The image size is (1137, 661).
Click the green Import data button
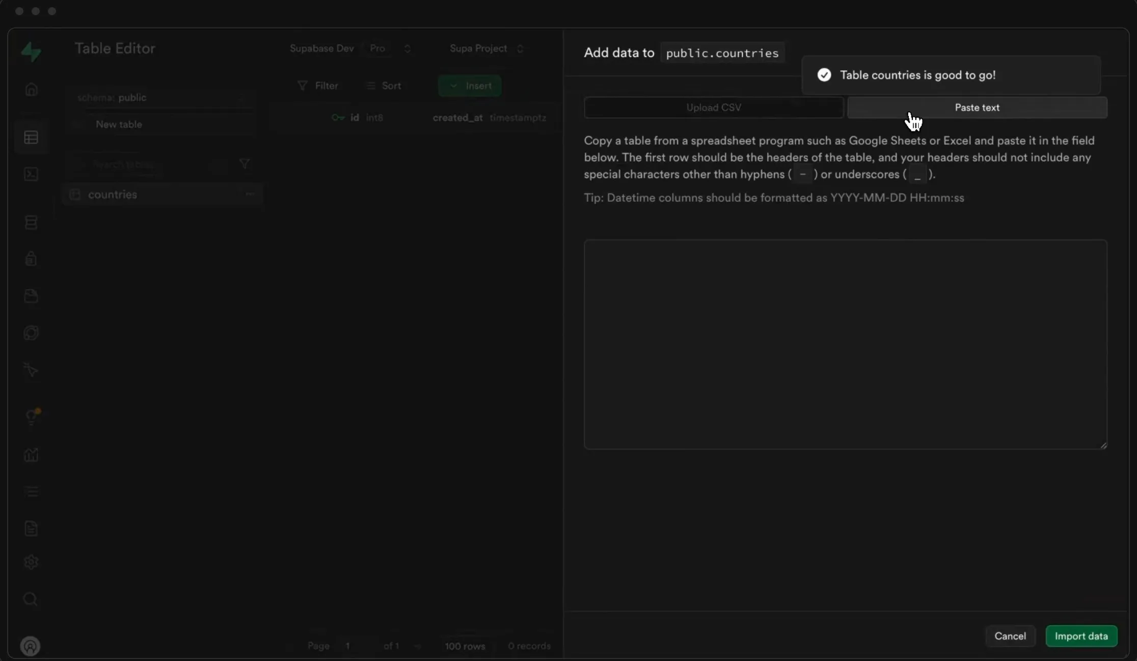[x=1081, y=636]
